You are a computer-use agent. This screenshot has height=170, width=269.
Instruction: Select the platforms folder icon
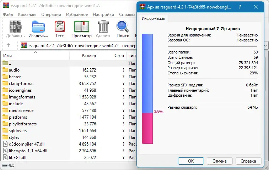click(x=5, y=117)
